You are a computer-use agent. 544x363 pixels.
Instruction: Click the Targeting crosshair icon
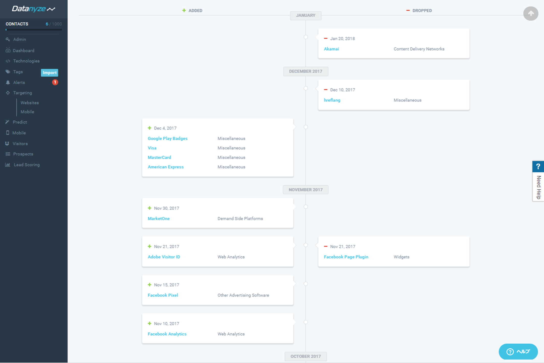tap(8, 93)
